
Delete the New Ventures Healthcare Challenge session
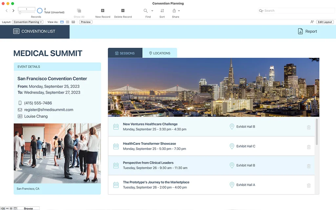point(308,127)
